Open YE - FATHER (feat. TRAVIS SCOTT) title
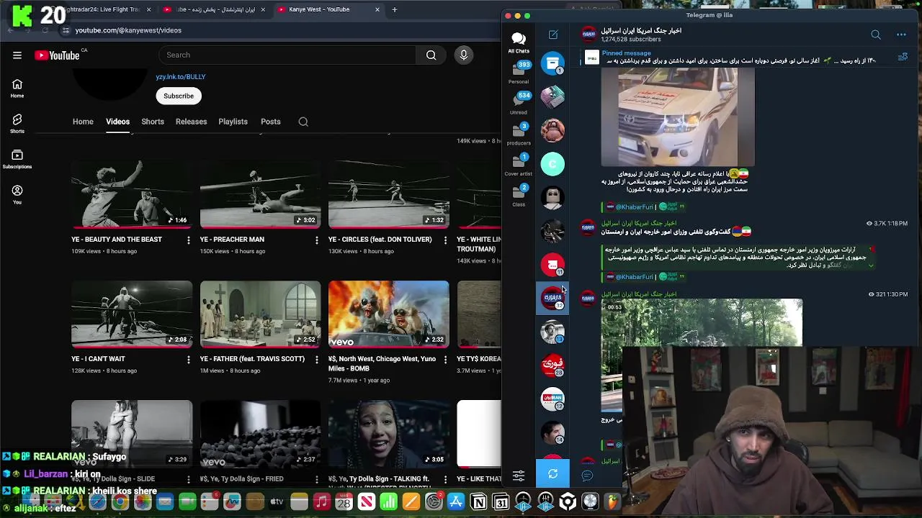Screen dimensions: 922x518 (x=252, y=359)
